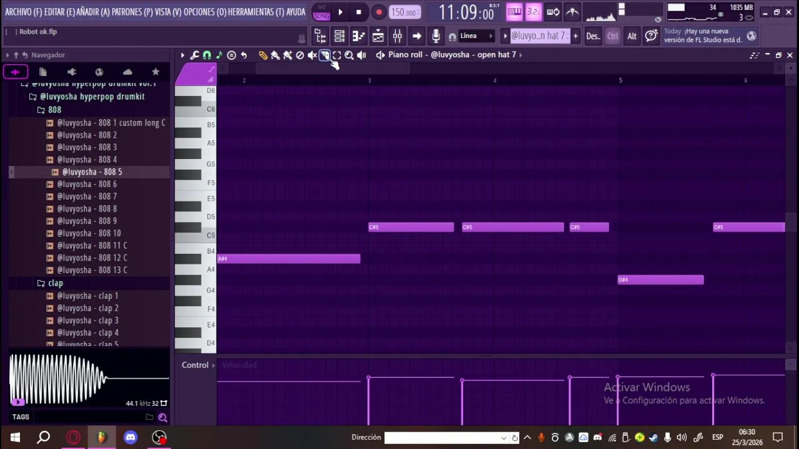Select @luvyosha - clap 3 sample
Image resolution: width=799 pixels, height=449 pixels.
pos(87,321)
